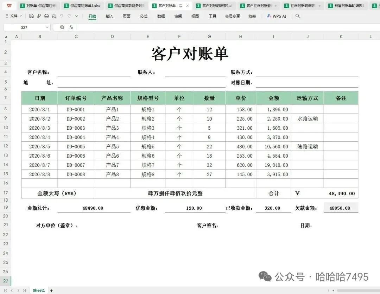Switch to 对账单-供应商往来 document tab
This screenshot has width=380, height=294.
click(38, 6)
